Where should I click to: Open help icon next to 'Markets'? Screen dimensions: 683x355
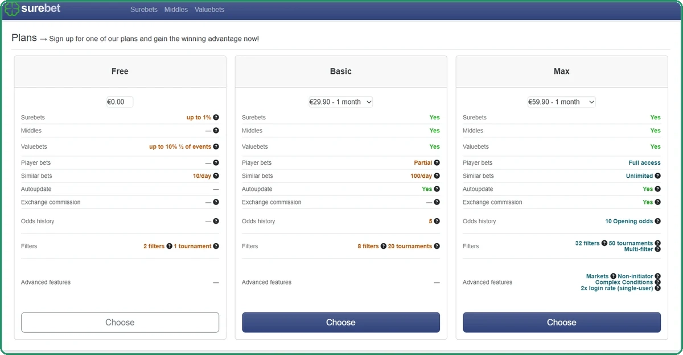tap(614, 276)
